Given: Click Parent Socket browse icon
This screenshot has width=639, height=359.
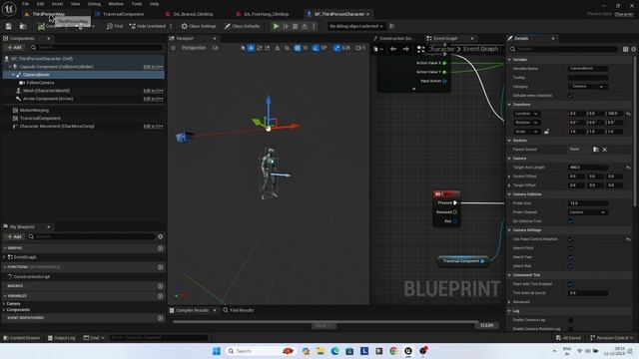Looking at the screenshot, I should tap(596, 150).
